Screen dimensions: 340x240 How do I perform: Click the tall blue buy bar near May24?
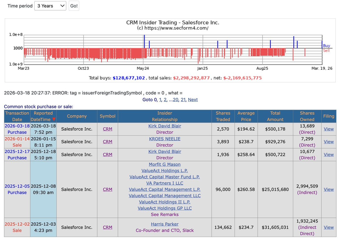(x=144, y=41)
